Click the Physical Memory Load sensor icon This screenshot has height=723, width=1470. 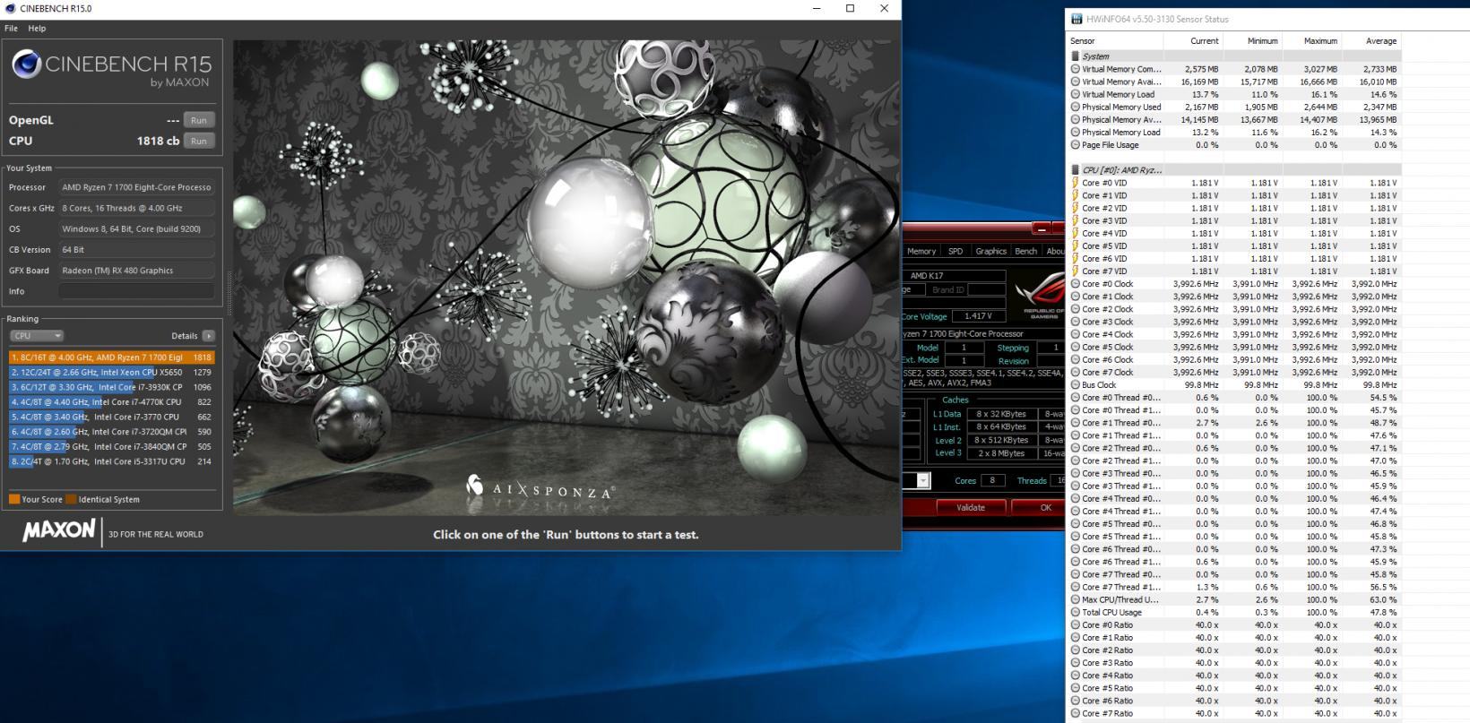click(x=1076, y=133)
